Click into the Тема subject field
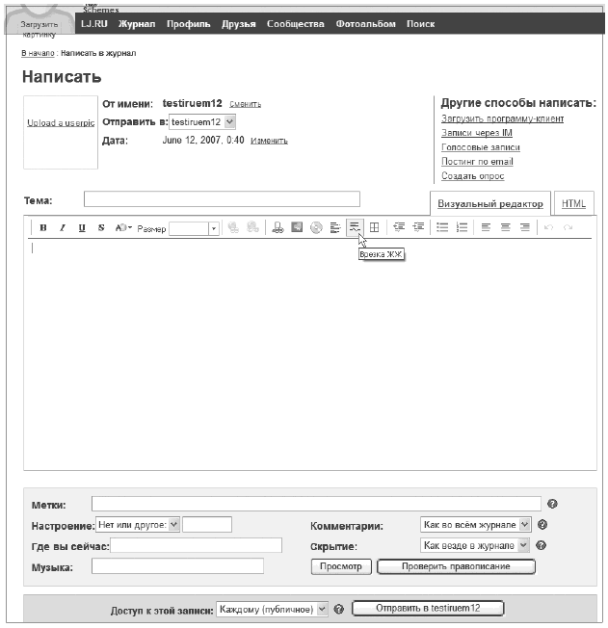 pos(222,199)
